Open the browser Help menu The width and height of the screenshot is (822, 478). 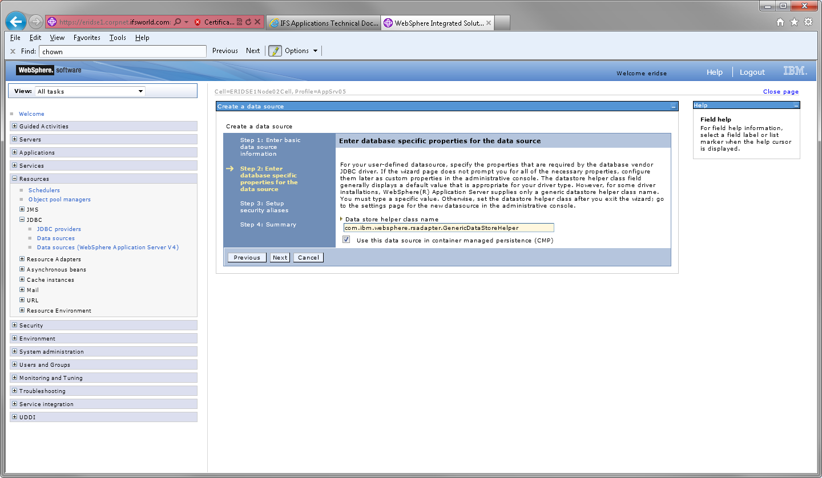click(142, 38)
